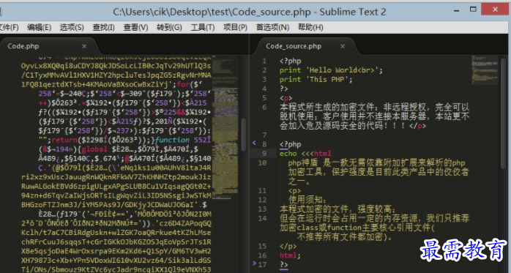
Task: Click the bookmark arrow at line 8
Action: click(x=254, y=143)
